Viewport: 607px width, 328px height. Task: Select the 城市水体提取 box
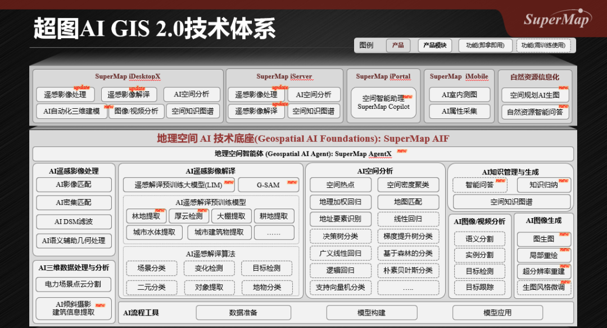[154, 233]
